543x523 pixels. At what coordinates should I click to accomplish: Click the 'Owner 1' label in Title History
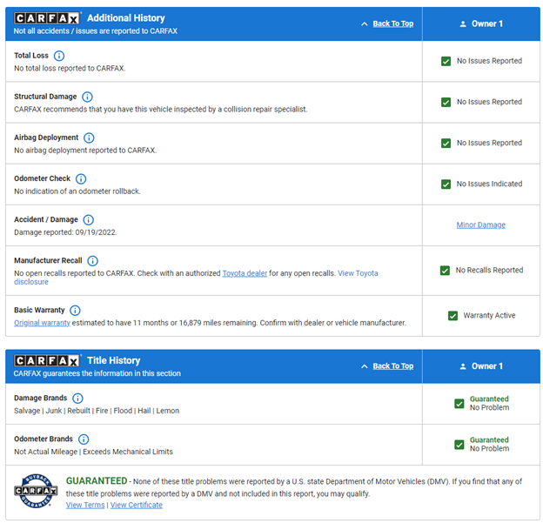(x=487, y=366)
